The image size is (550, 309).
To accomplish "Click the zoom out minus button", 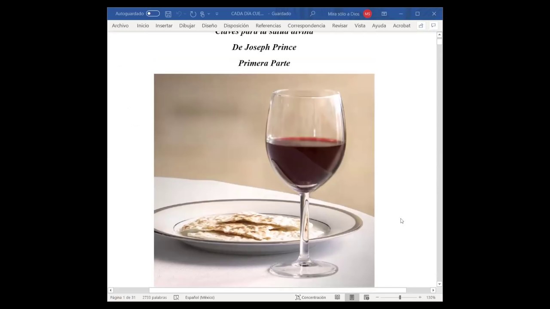I will click(x=377, y=297).
